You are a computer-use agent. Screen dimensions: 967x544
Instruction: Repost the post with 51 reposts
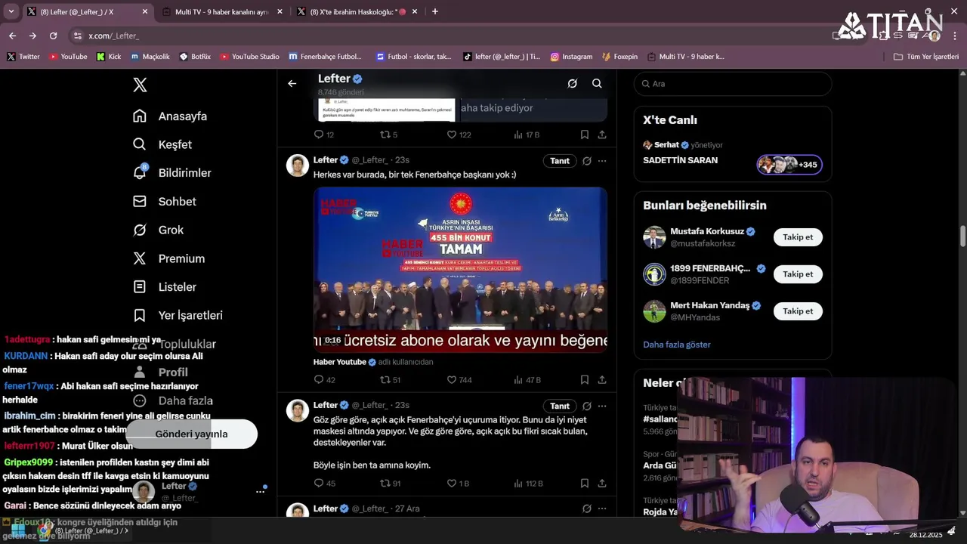[390, 380]
